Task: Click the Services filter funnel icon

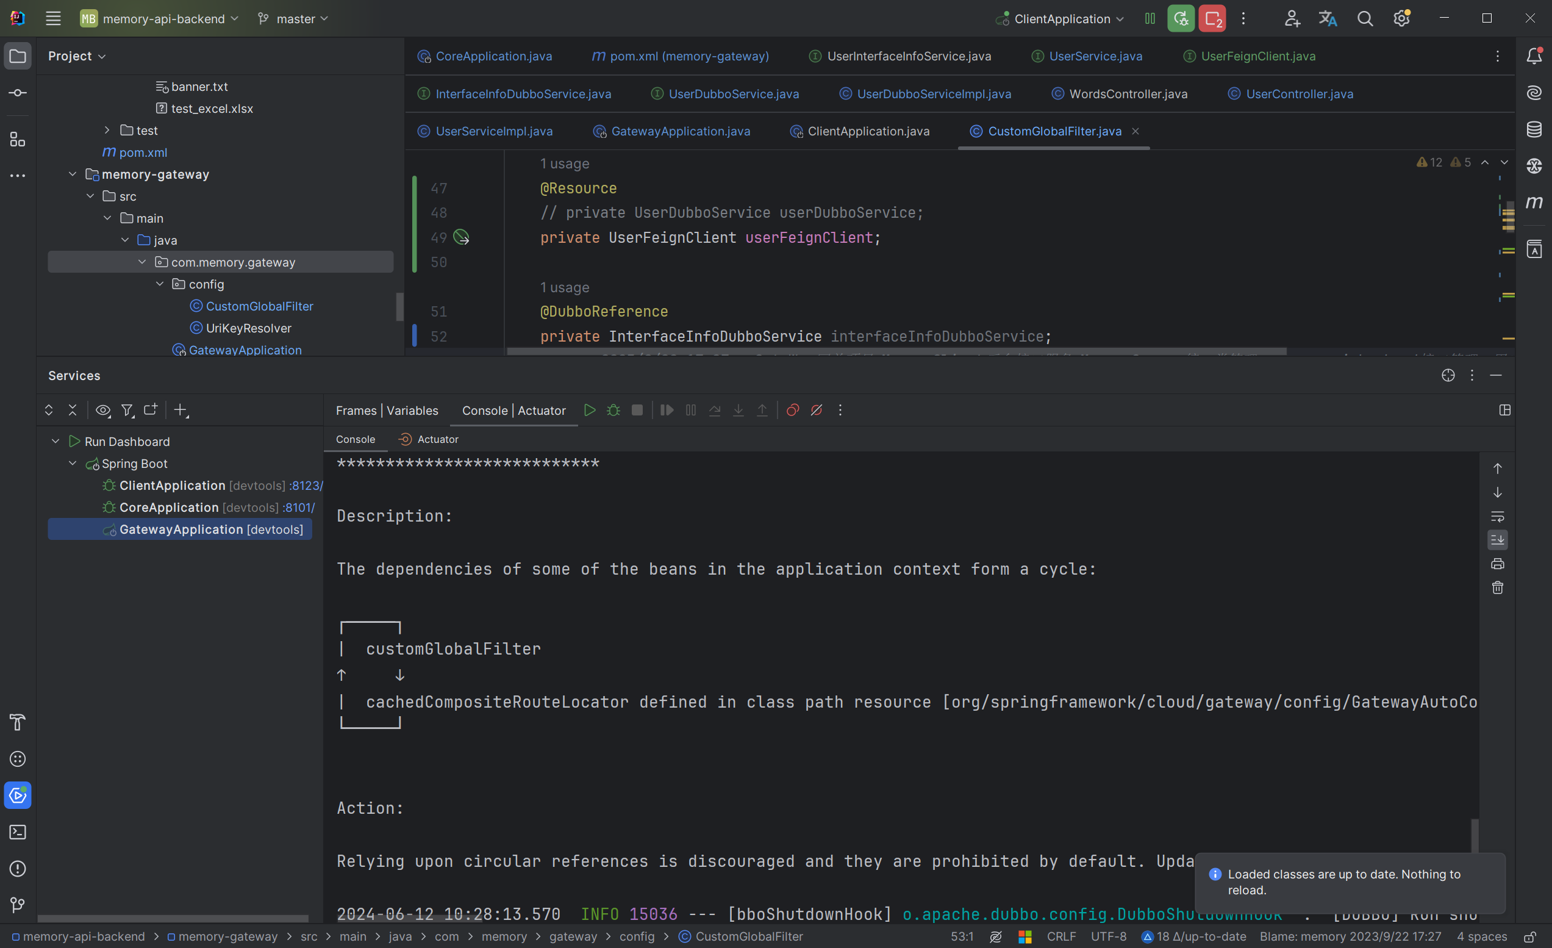Action: coord(127,410)
